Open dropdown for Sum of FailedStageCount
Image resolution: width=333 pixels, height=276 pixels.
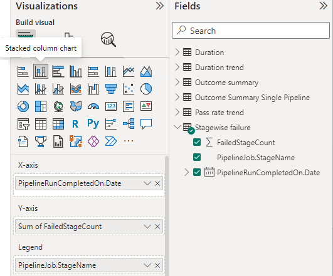[147, 227]
